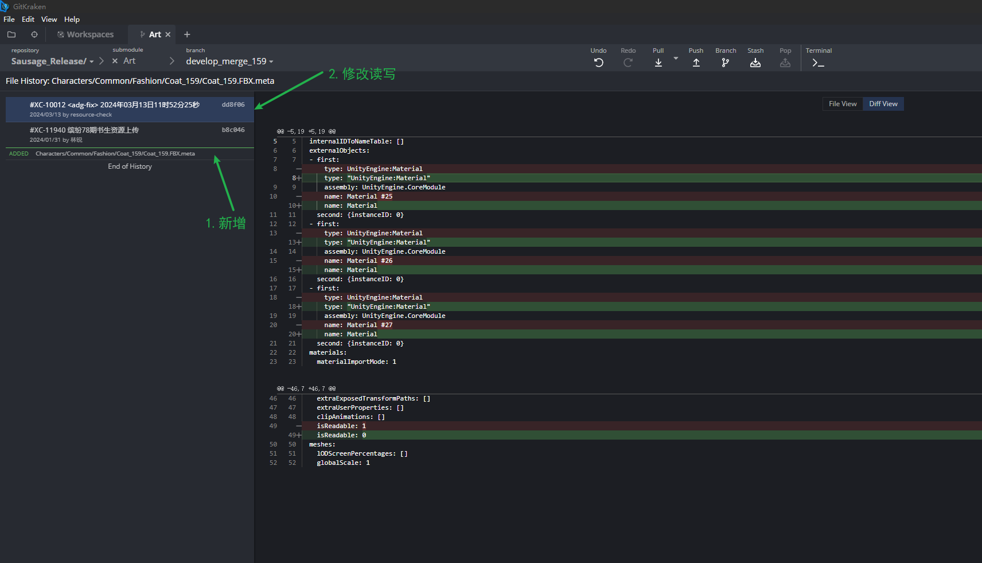Image resolution: width=982 pixels, height=563 pixels.
Task: Open the Sausage_Release repository dropdown
Action: point(92,61)
